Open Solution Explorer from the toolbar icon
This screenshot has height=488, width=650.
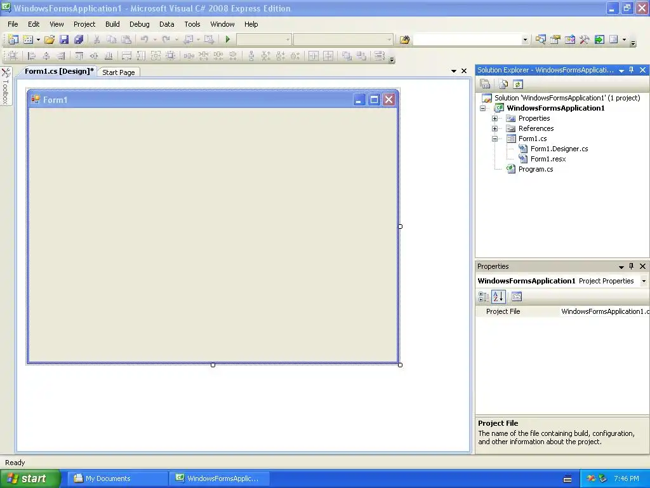point(540,39)
